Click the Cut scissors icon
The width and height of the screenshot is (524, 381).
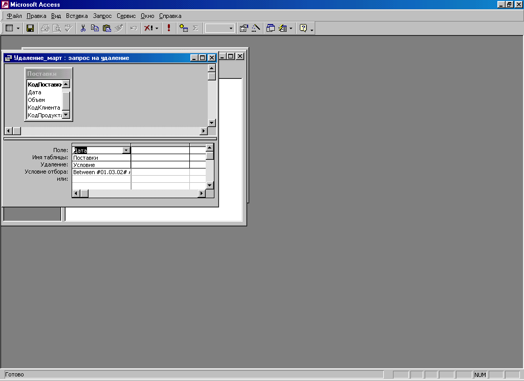(x=83, y=29)
